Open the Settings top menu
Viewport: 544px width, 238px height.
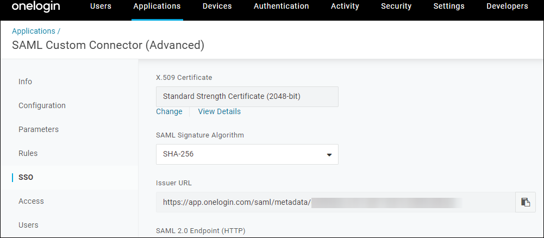point(449,6)
